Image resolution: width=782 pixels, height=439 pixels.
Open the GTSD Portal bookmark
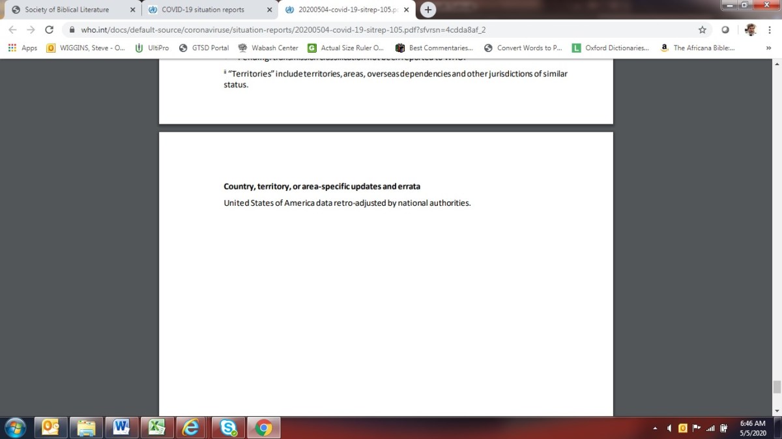[203, 48]
